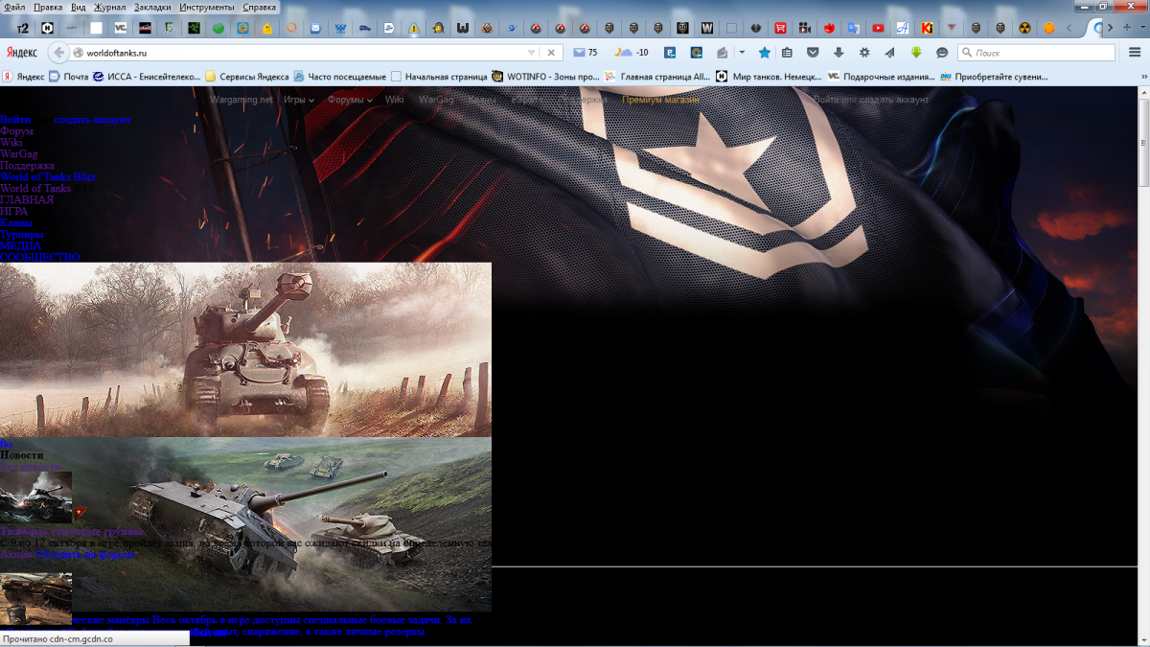The width and height of the screenshot is (1150, 647).
Task: Show the bookmarks list icon
Action: (787, 53)
